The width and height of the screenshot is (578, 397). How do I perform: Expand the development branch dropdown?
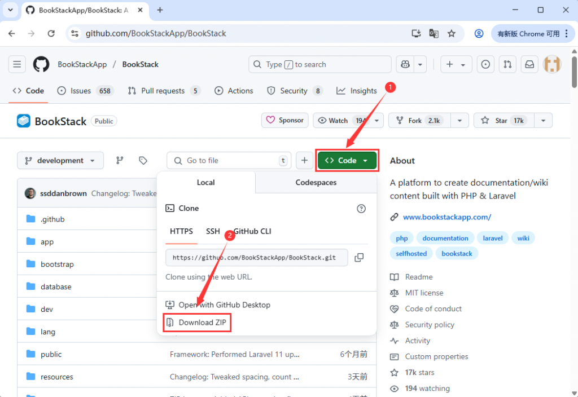pyautogui.click(x=60, y=161)
